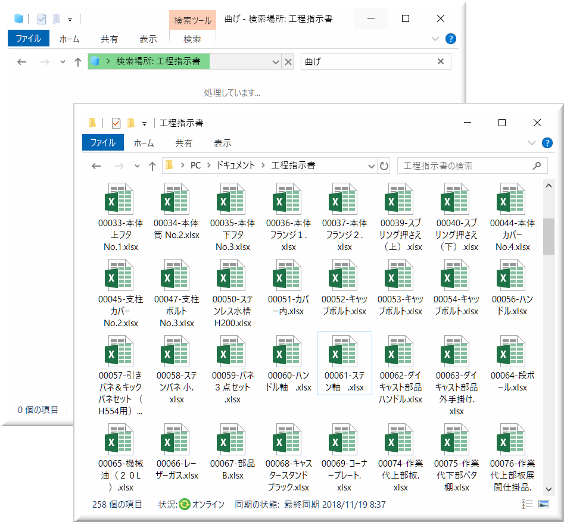This screenshot has width=564, height=522.
Task: Switch to 検索 tab in search window
Action: (x=192, y=39)
